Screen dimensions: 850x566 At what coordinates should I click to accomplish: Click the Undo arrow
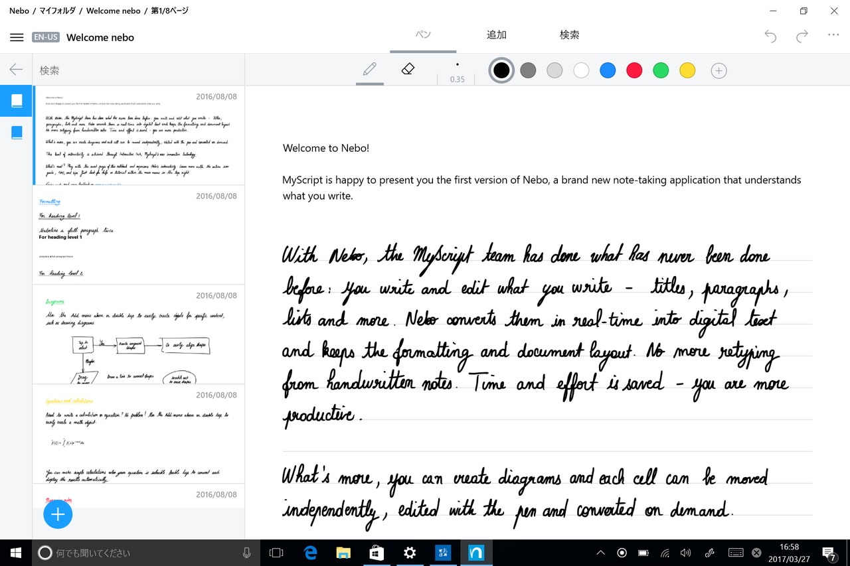coord(770,37)
